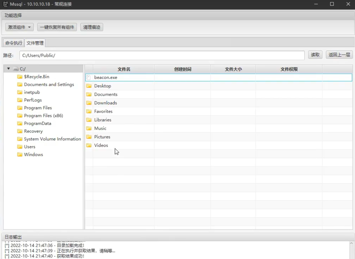Click the 一键恢复所有组件 button
The width and height of the screenshot is (355, 259).
tap(57, 27)
